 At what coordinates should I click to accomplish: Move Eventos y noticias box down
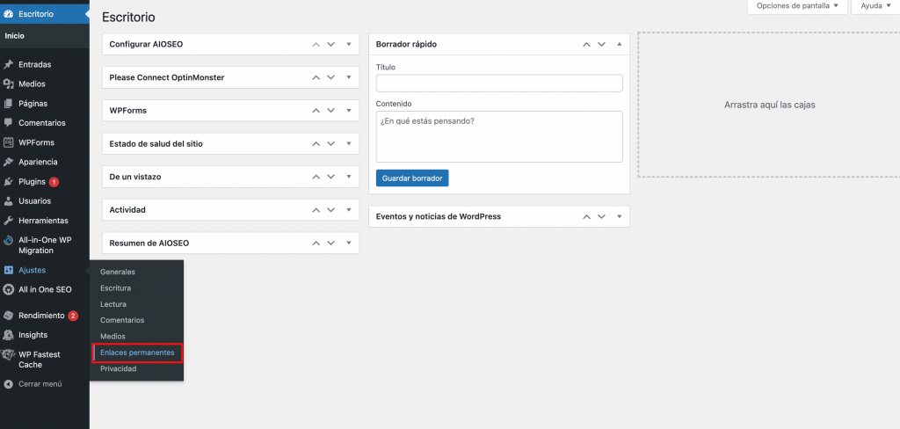pyautogui.click(x=601, y=216)
